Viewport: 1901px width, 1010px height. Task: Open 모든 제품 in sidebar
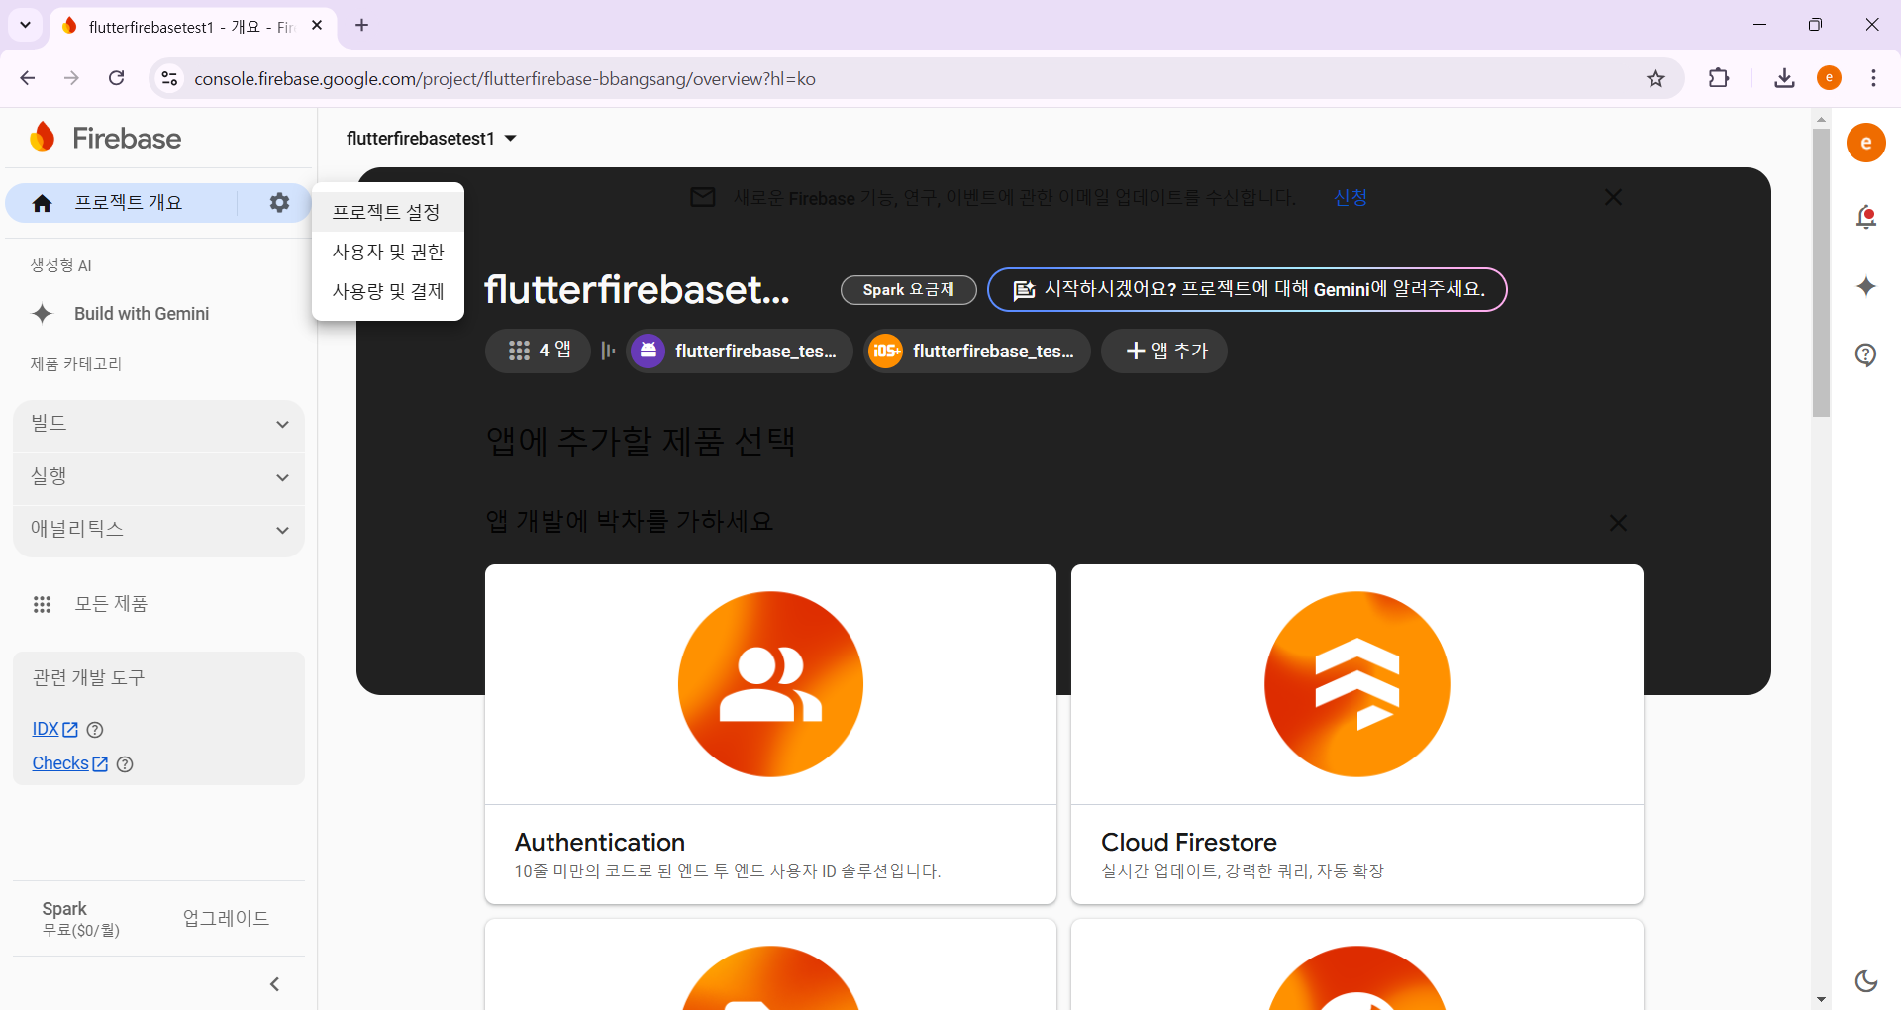point(111,604)
